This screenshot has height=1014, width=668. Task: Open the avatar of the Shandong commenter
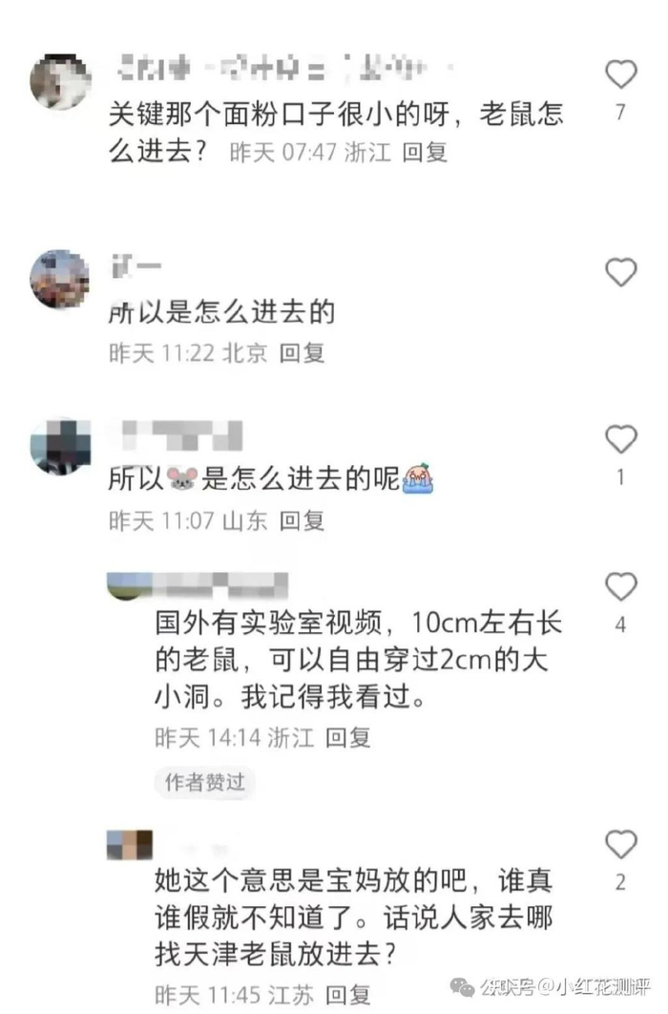click(x=61, y=447)
